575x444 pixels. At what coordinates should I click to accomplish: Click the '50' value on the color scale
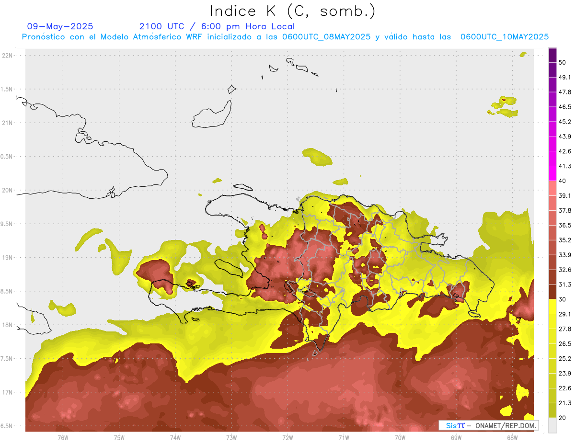point(563,62)
